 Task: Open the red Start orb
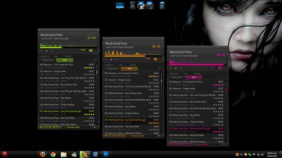[4, 154]
